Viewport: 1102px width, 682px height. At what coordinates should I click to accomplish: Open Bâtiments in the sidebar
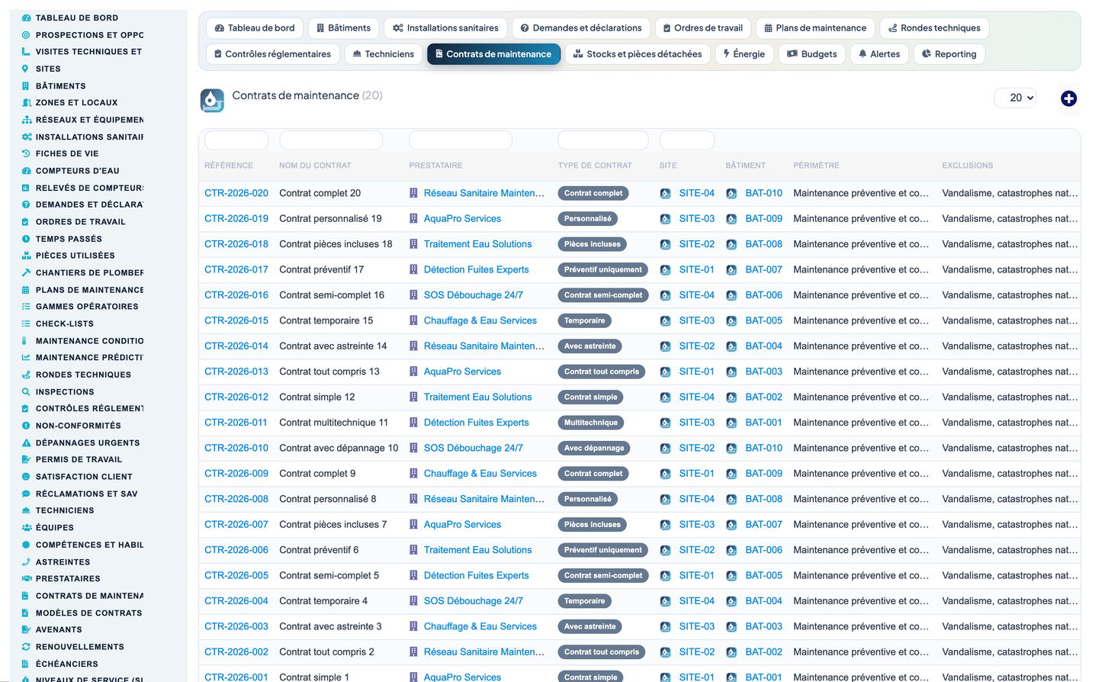pos(60,86)
